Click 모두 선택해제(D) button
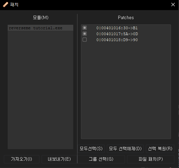This screenshot has width=179, height=168. (x=125, y=148)
